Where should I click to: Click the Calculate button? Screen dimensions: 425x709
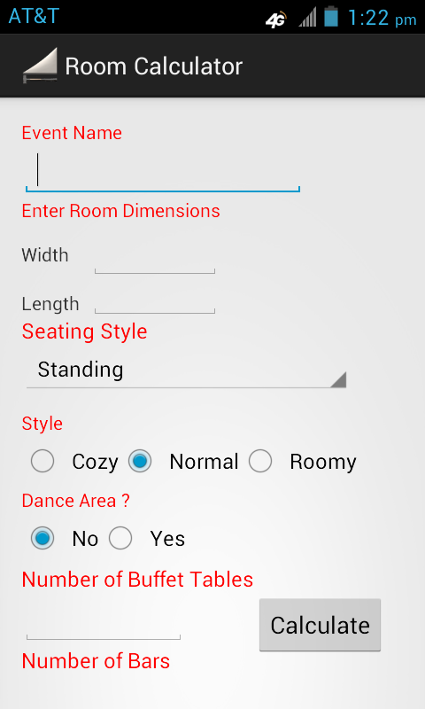320,625
